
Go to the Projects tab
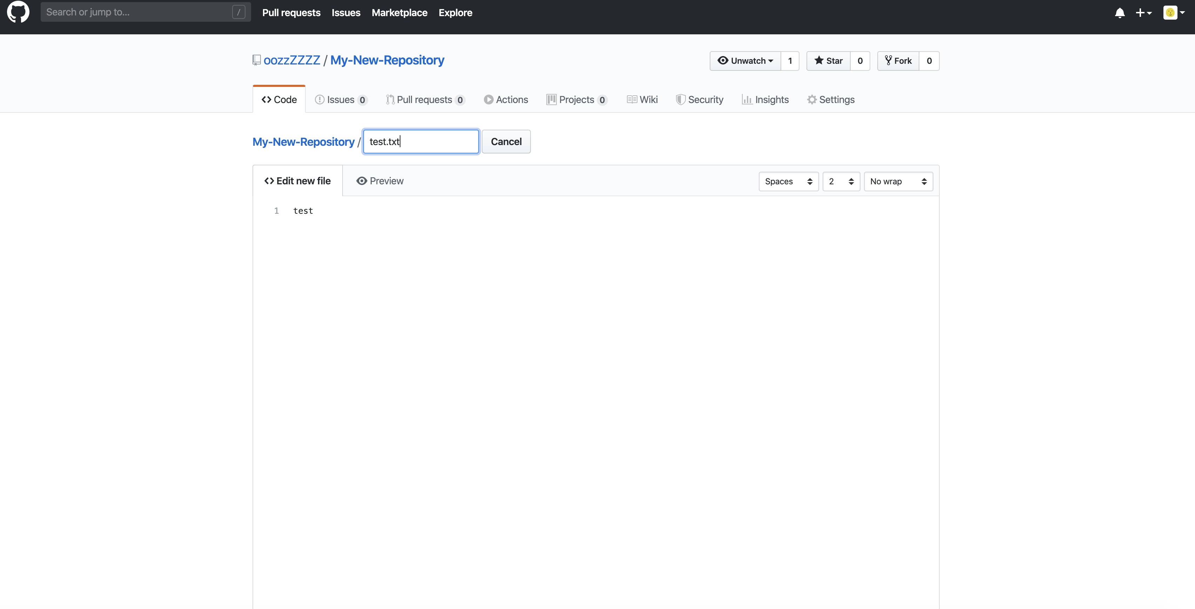point(576,100)
